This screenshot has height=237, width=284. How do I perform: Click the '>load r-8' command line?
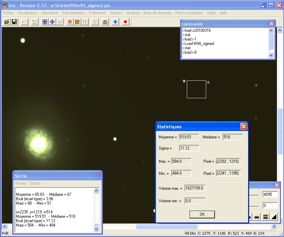click(x=190, y=52)
